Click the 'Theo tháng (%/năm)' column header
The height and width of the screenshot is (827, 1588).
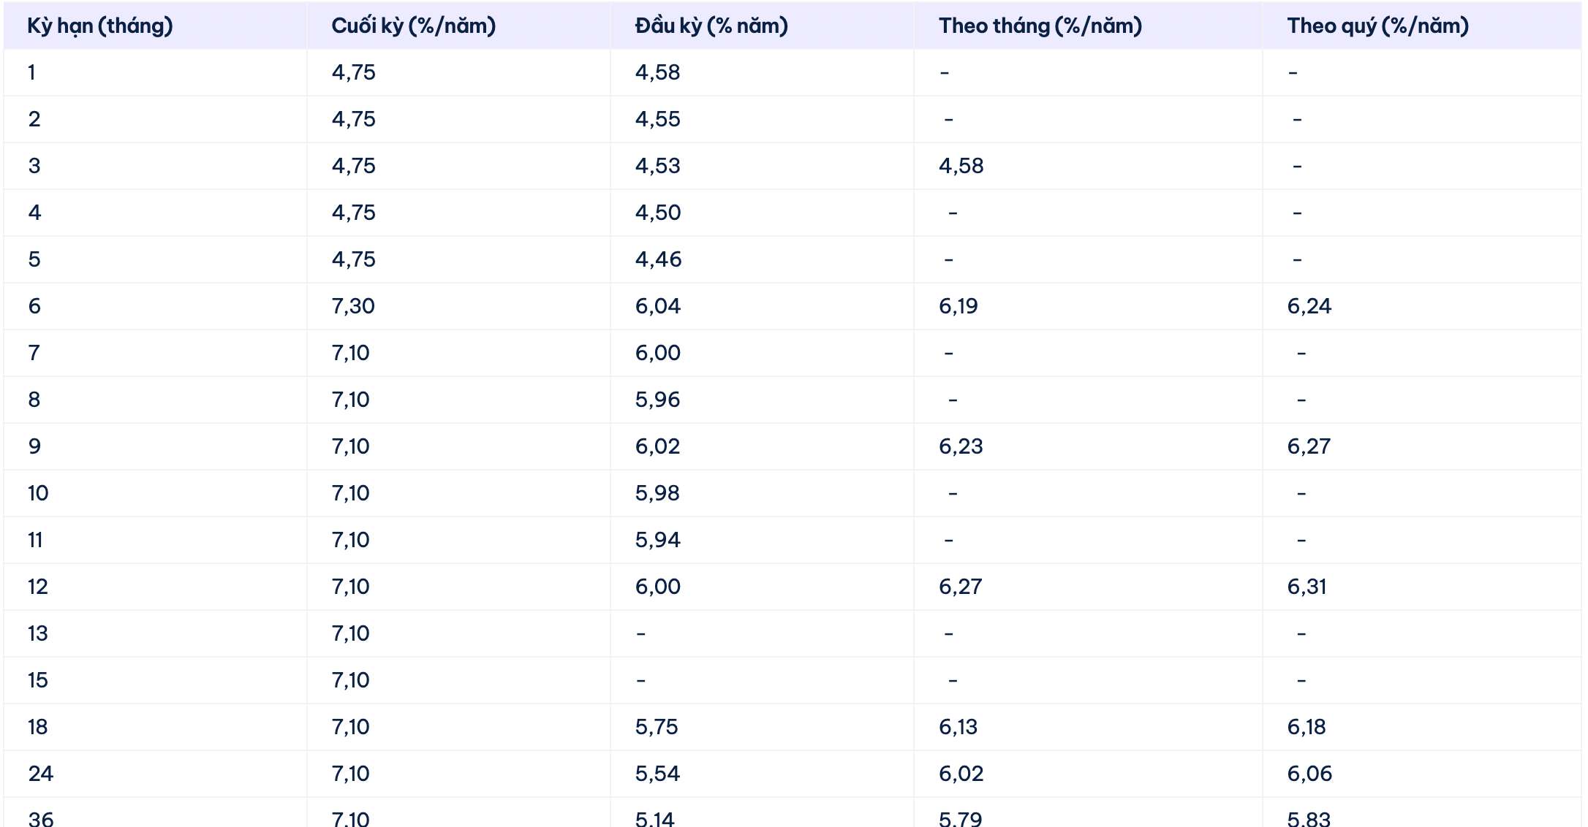pyautogui.click(x=1040, y=26)
